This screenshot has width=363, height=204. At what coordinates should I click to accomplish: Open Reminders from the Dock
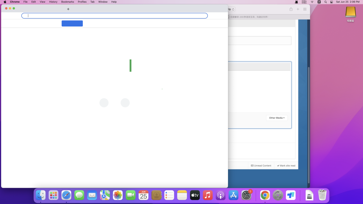coord(169,195)
